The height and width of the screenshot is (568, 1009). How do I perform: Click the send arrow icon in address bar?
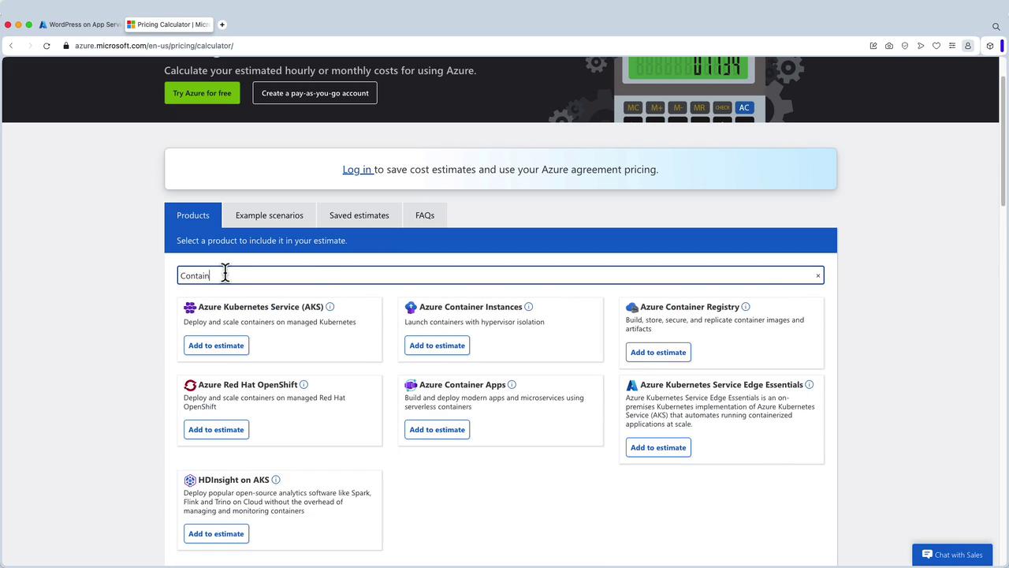921,46
